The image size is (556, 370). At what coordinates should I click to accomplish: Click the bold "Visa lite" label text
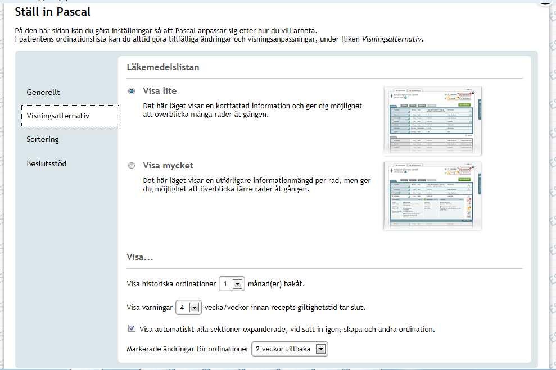(x=160, y=91)
